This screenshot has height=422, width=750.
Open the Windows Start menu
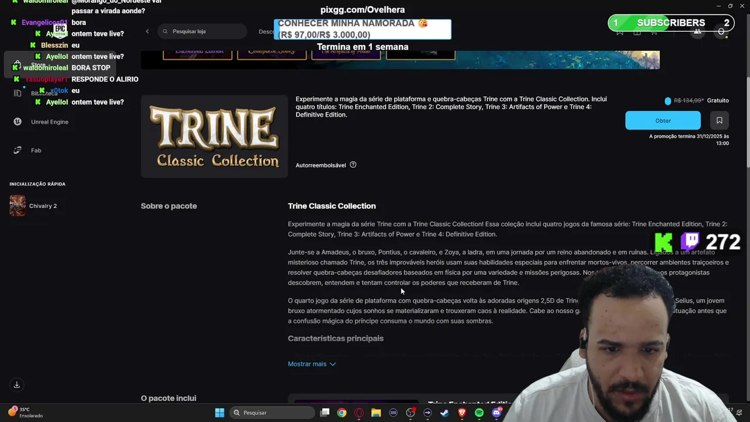(x=220, y=413)
